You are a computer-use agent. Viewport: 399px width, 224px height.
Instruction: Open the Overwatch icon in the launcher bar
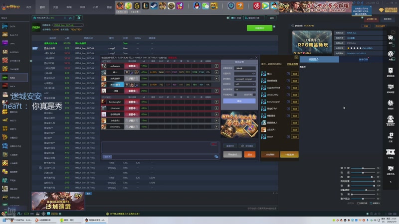tap(171, 5)
